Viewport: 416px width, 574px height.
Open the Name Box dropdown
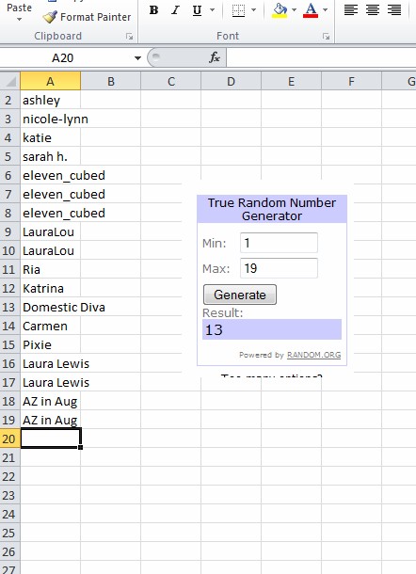point(137,57)
